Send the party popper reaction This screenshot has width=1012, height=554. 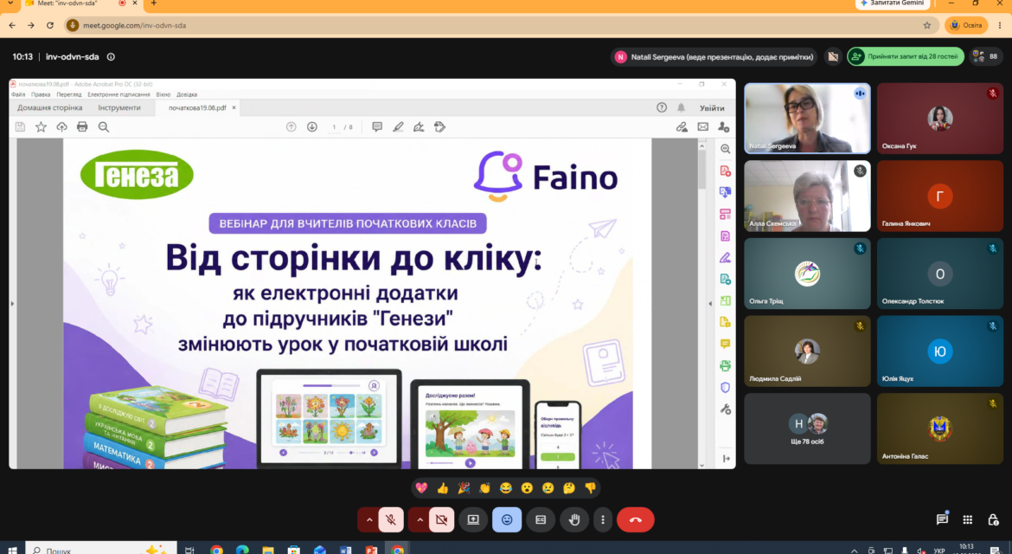point(464,488)
